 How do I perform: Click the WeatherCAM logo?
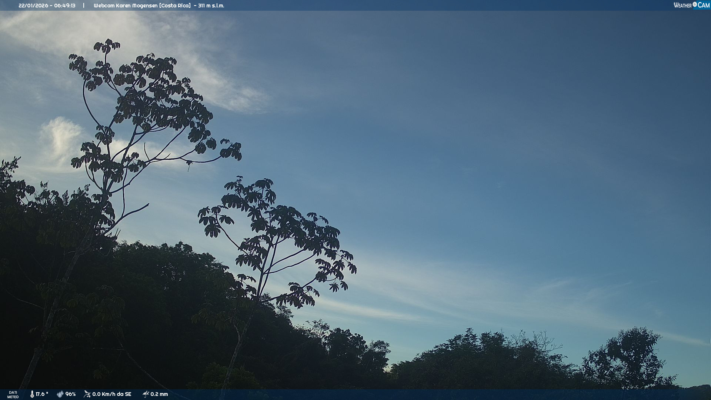[691, 5]
